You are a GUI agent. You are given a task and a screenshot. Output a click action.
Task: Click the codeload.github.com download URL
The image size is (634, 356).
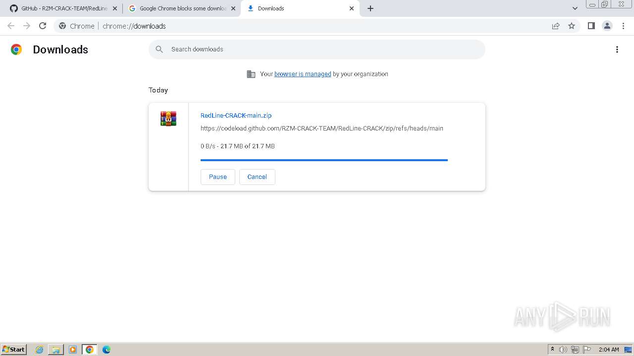322,128
